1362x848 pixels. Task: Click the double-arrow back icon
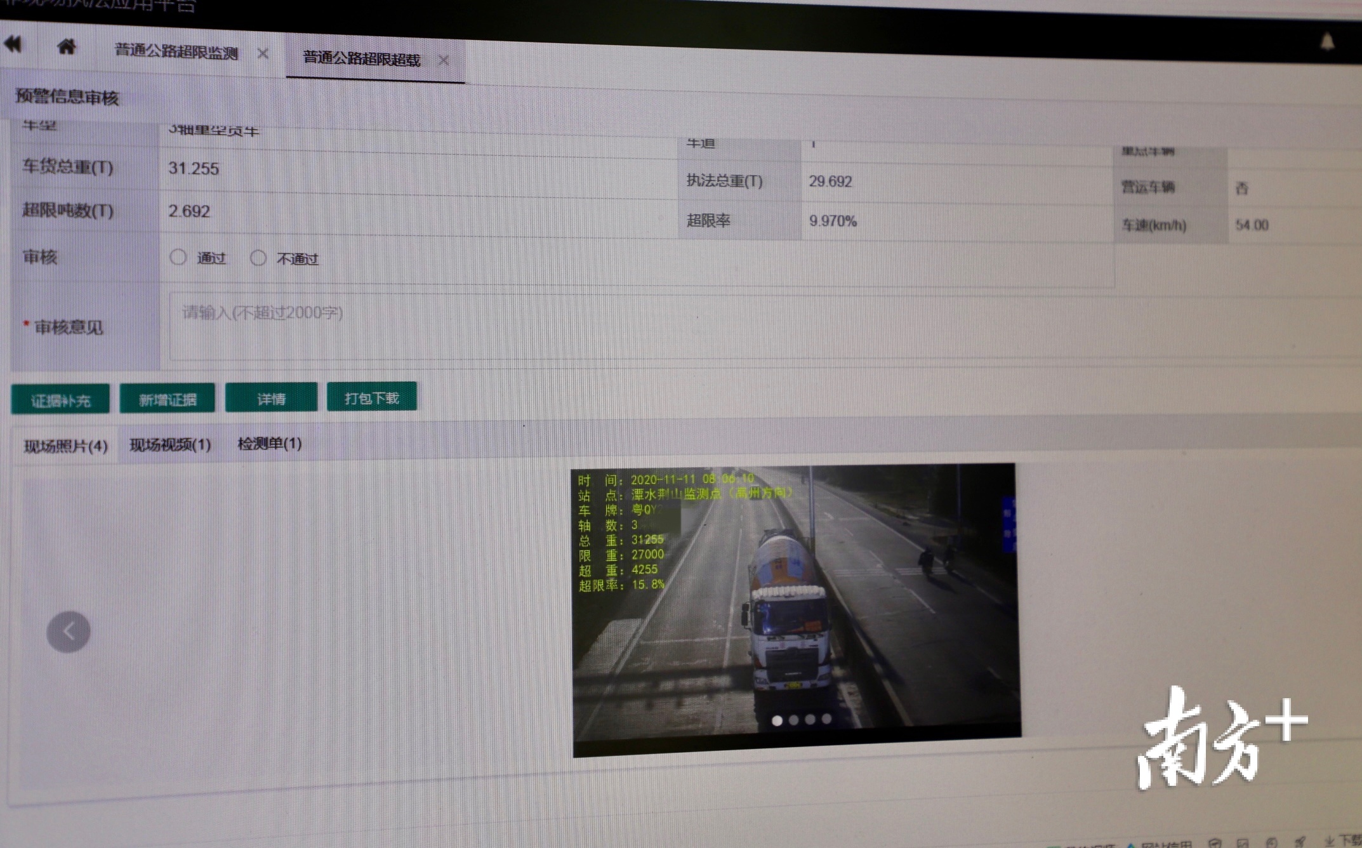pyautogui.click(x=13, y=44)
